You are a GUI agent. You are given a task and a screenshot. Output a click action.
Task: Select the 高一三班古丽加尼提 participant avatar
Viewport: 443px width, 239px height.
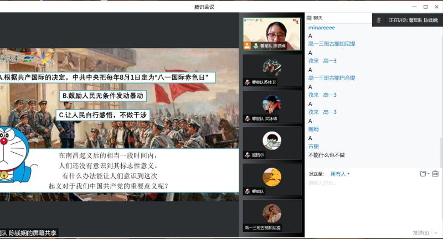point(272,214)
